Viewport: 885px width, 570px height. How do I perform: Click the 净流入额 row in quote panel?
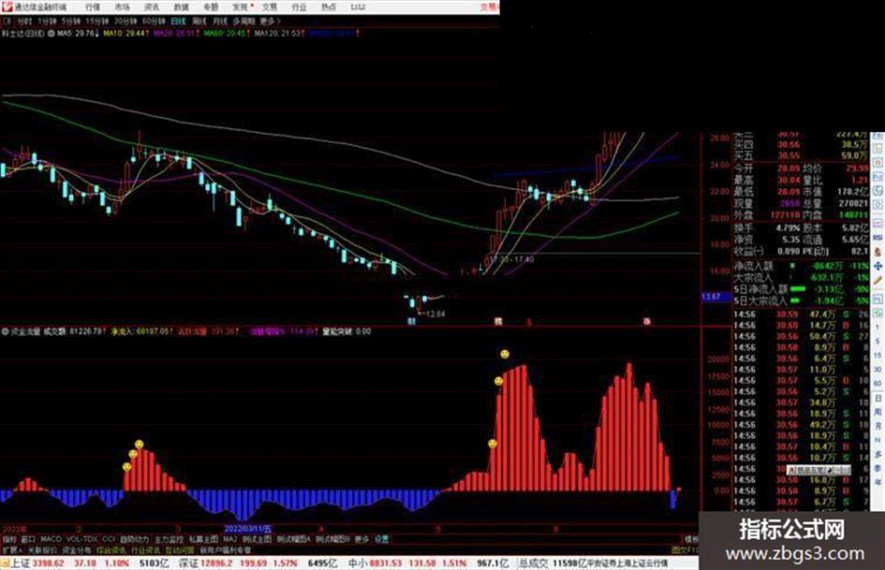click(801, 265)
